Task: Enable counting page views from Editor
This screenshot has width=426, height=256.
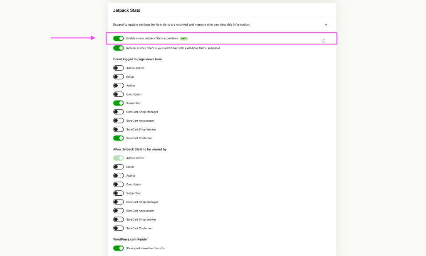Action: 119,77
